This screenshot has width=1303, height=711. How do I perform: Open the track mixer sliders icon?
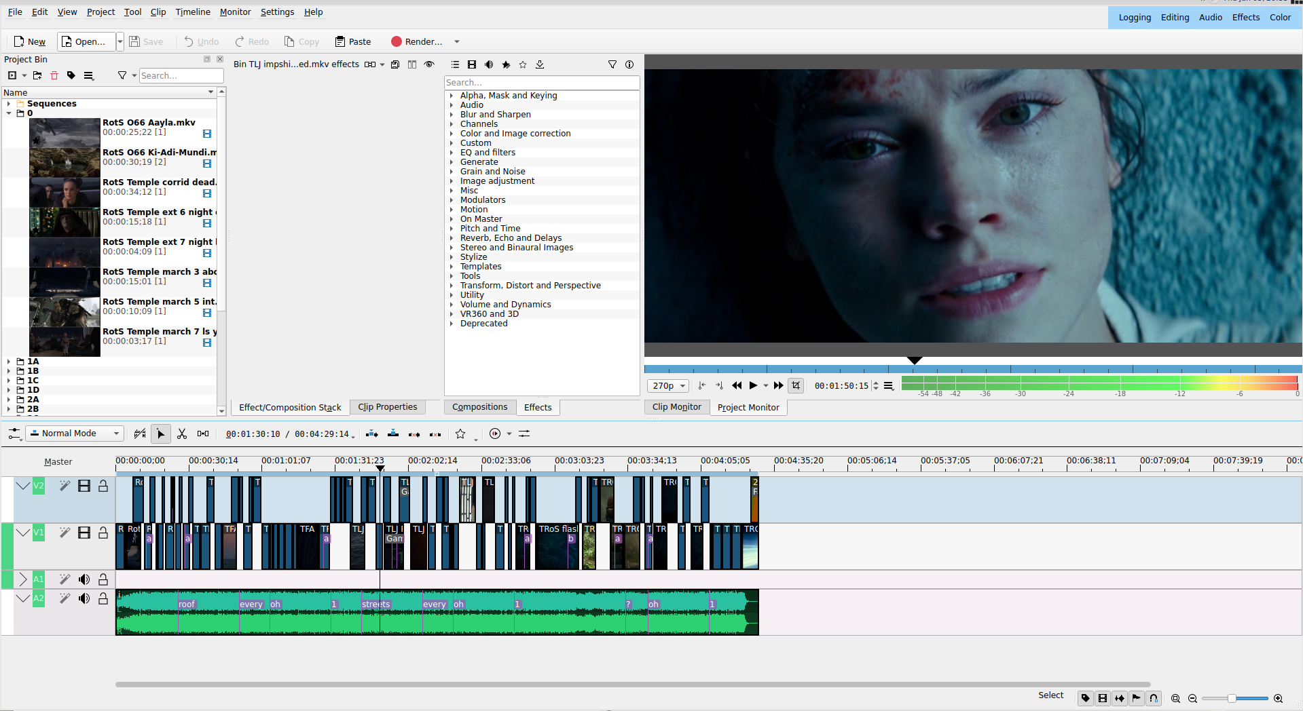(524, 434)
